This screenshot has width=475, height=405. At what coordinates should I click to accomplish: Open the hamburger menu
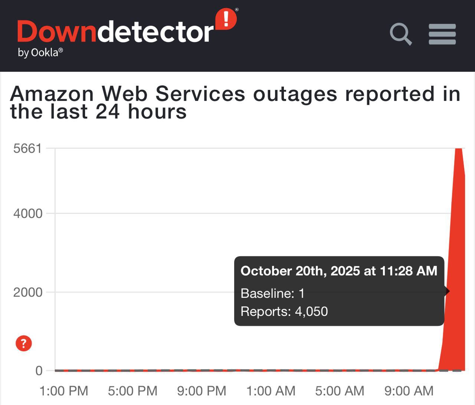pos(442,34)
